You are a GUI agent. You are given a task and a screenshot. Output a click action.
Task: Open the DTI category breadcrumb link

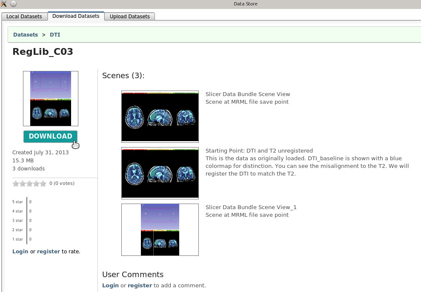click(55, 34)
